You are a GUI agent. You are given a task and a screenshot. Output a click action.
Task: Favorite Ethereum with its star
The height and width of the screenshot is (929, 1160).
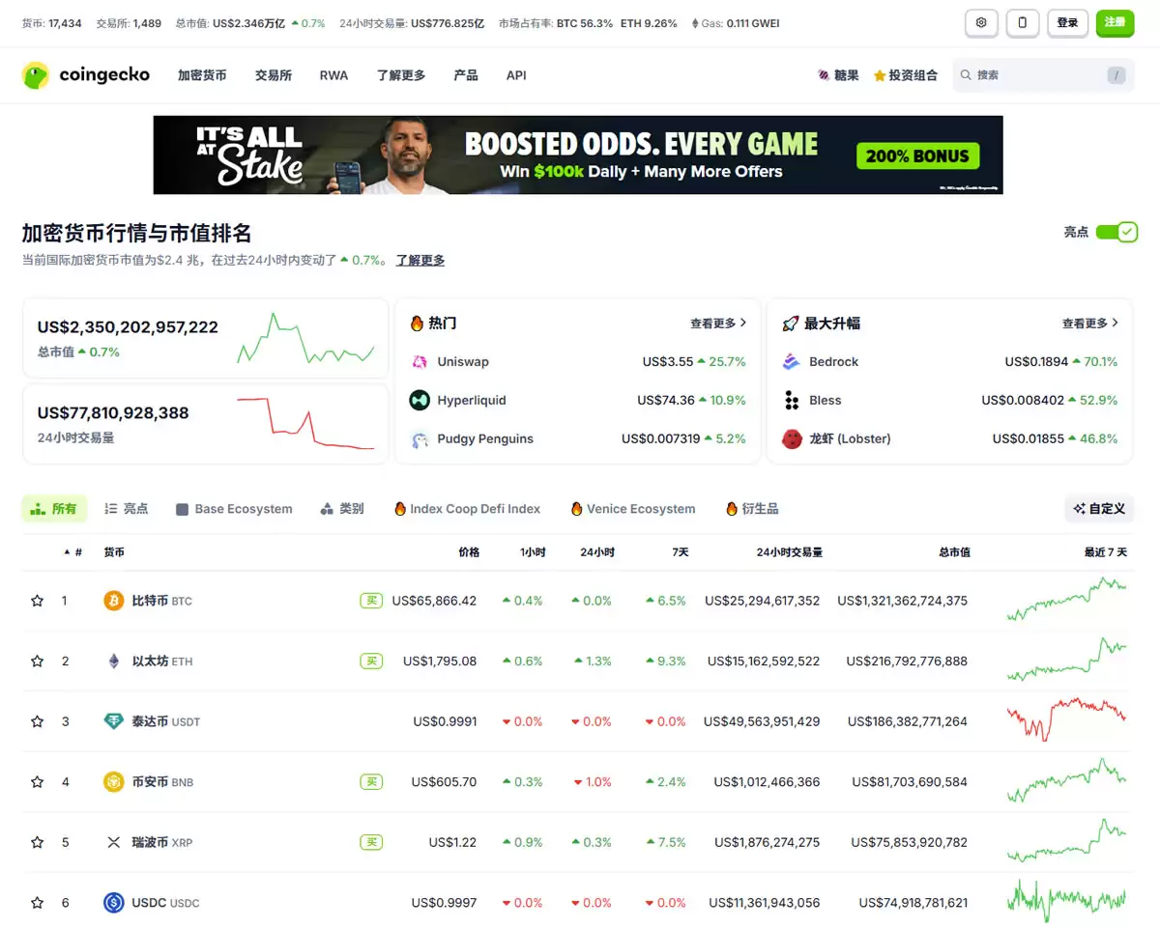point(38,662)
